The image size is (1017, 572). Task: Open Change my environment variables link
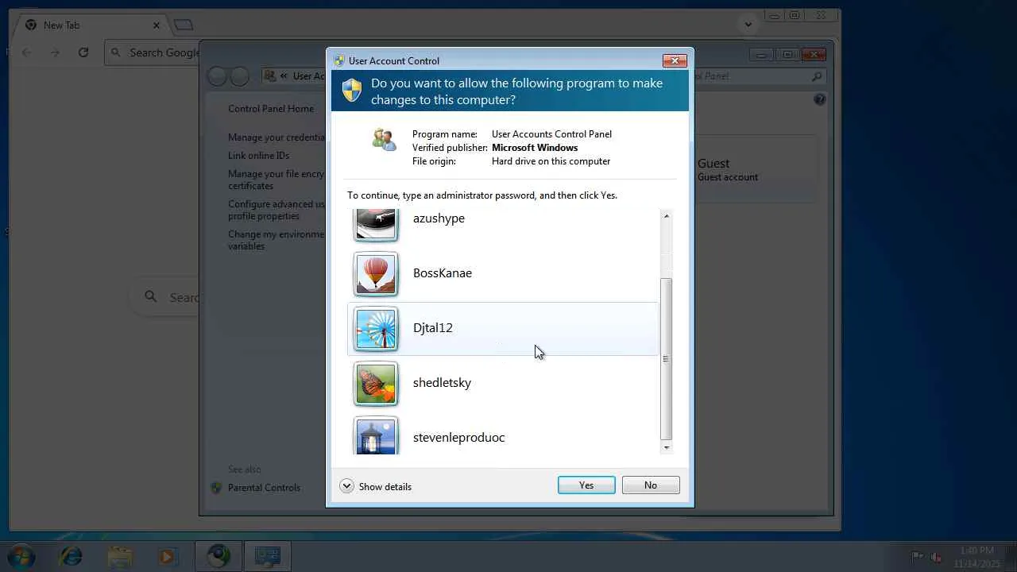pyautogui.click(x=276, y=240)
